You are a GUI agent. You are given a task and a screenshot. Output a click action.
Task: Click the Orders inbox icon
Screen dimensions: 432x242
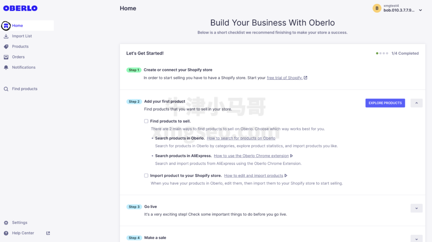click(6, 57)
